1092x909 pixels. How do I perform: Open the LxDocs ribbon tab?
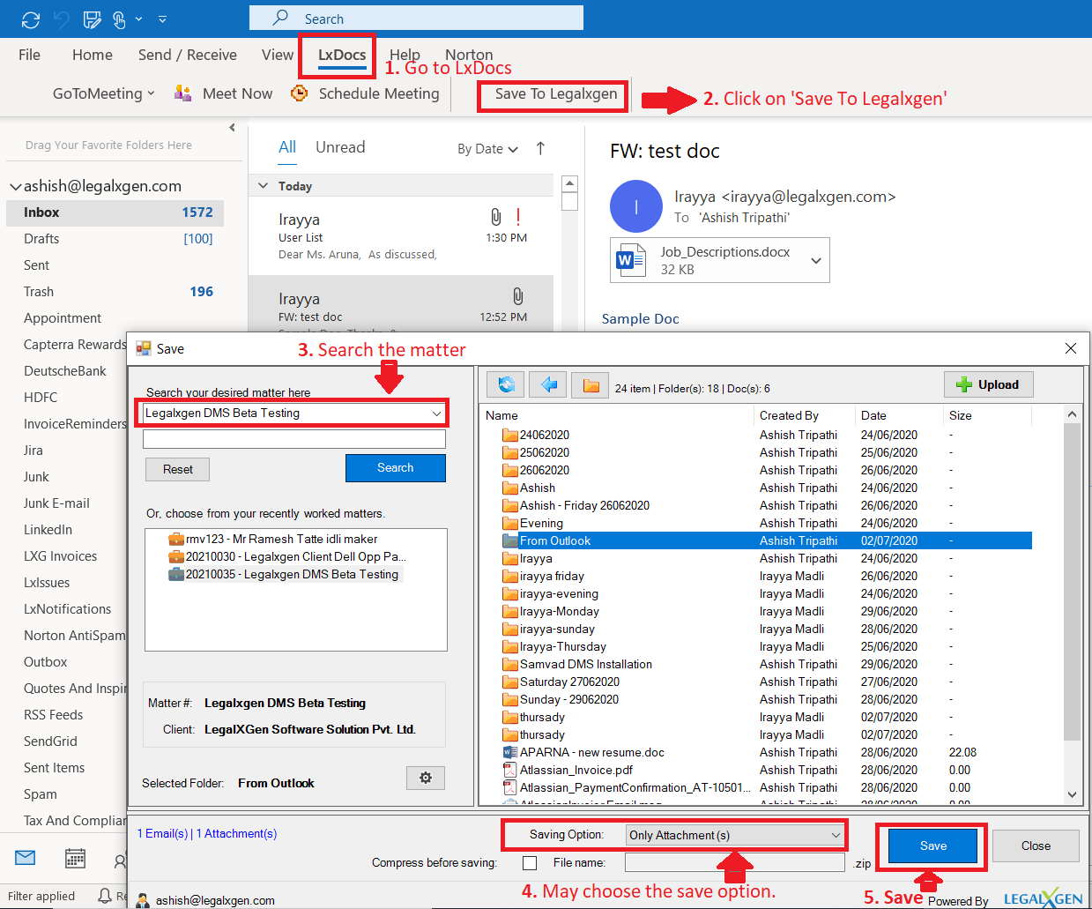click(x=341, y=55)
